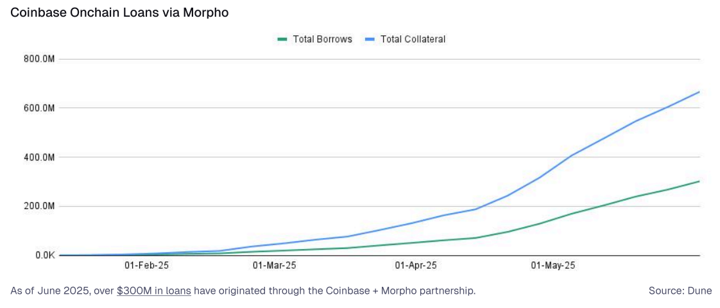Select the chart title Coinbase Onchain Loans via Morpho
This screenshot has height=308, width=720.
(119, 13)
